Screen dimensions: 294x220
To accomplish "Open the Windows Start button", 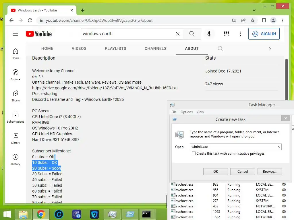I will tap(7, 214).
